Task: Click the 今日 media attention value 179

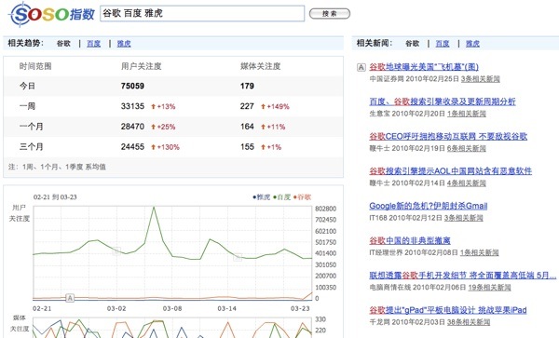Action: click(x=247, y=86)
